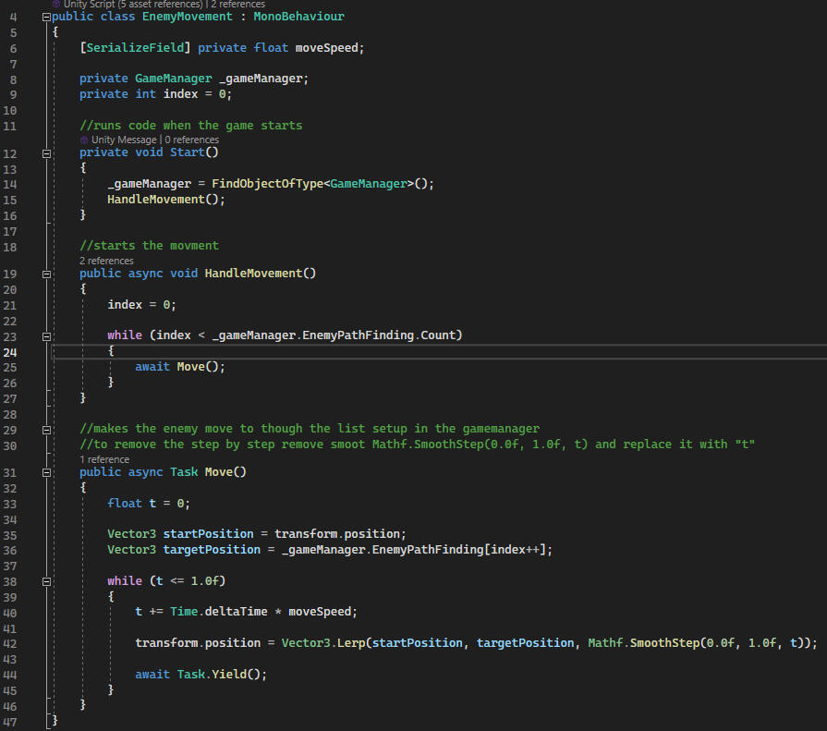Click the Unity icon beside Unity Message

coord(84,140)
